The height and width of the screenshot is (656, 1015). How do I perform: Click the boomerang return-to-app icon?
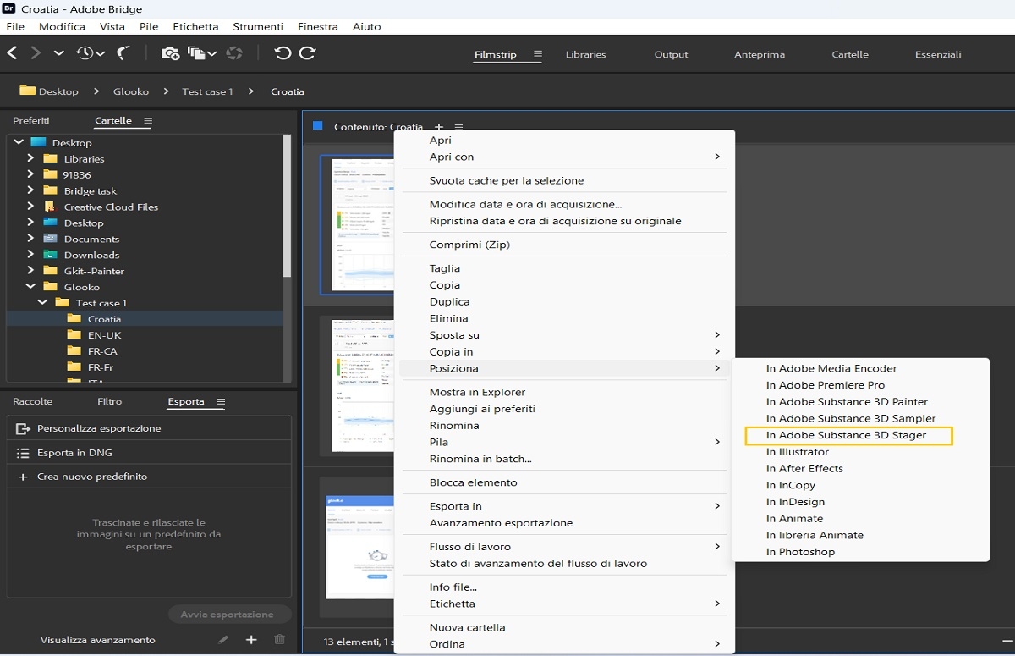(123, 53)
